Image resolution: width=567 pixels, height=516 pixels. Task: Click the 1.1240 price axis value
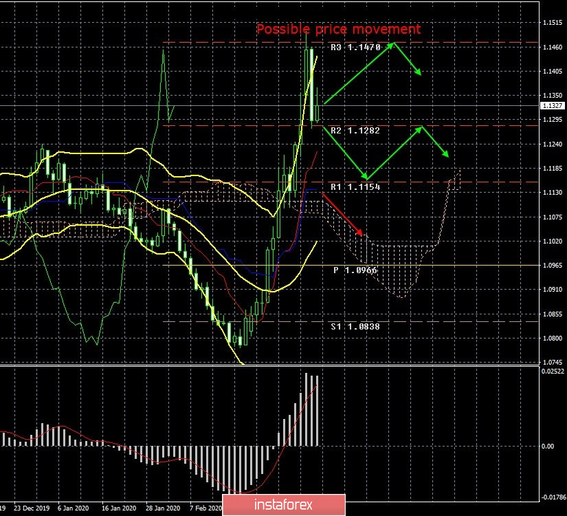553,144
